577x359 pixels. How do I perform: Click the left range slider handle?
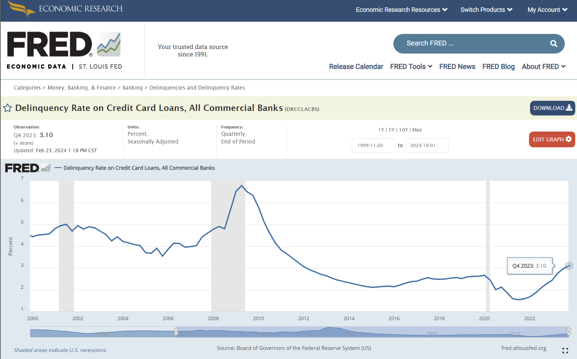tap(176, 332)
